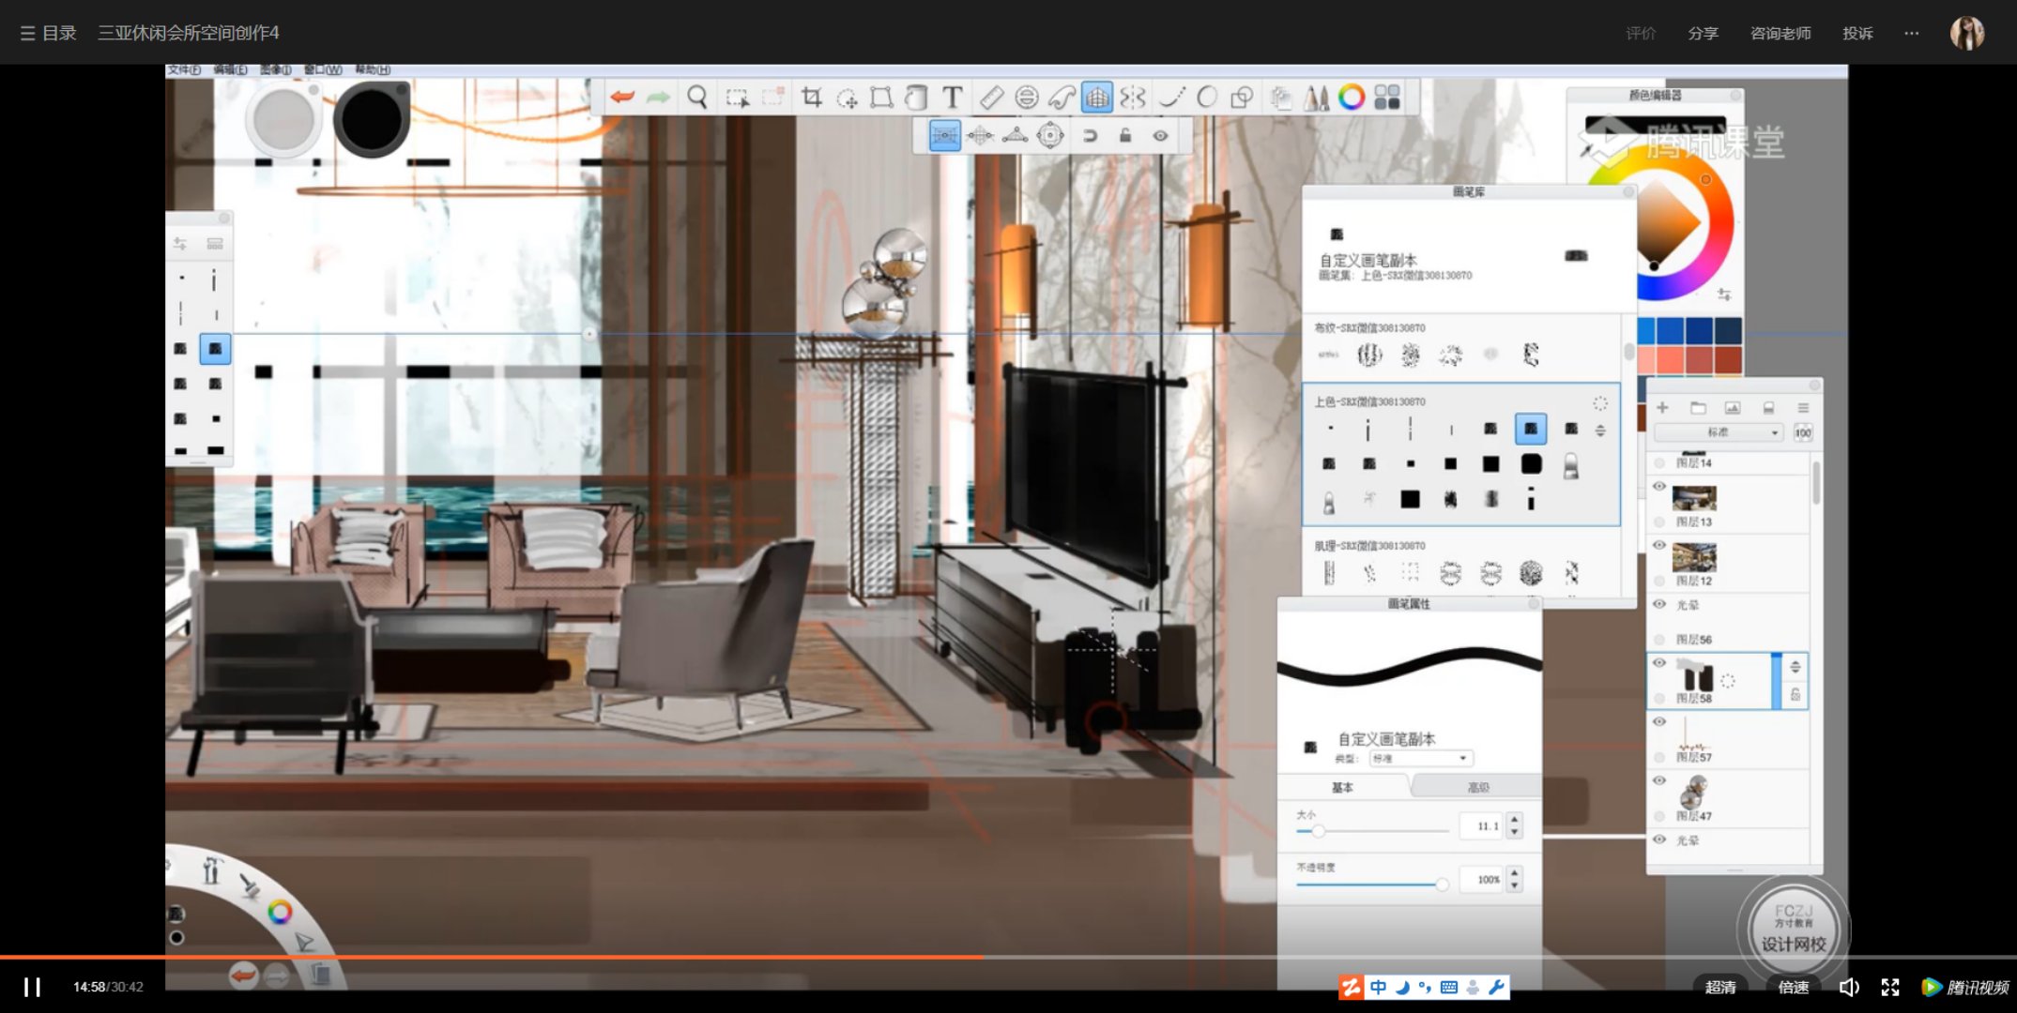
Task: Open the color wheel icon in toolbar
Action: coord(1351,98)
